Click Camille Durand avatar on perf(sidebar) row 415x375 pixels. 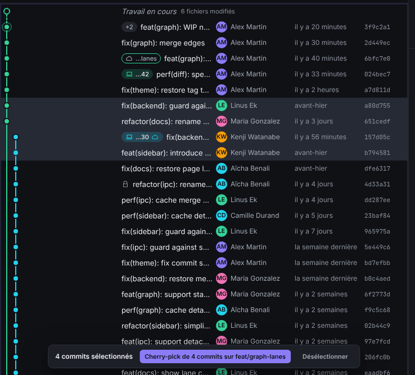(x=222, y=216)
